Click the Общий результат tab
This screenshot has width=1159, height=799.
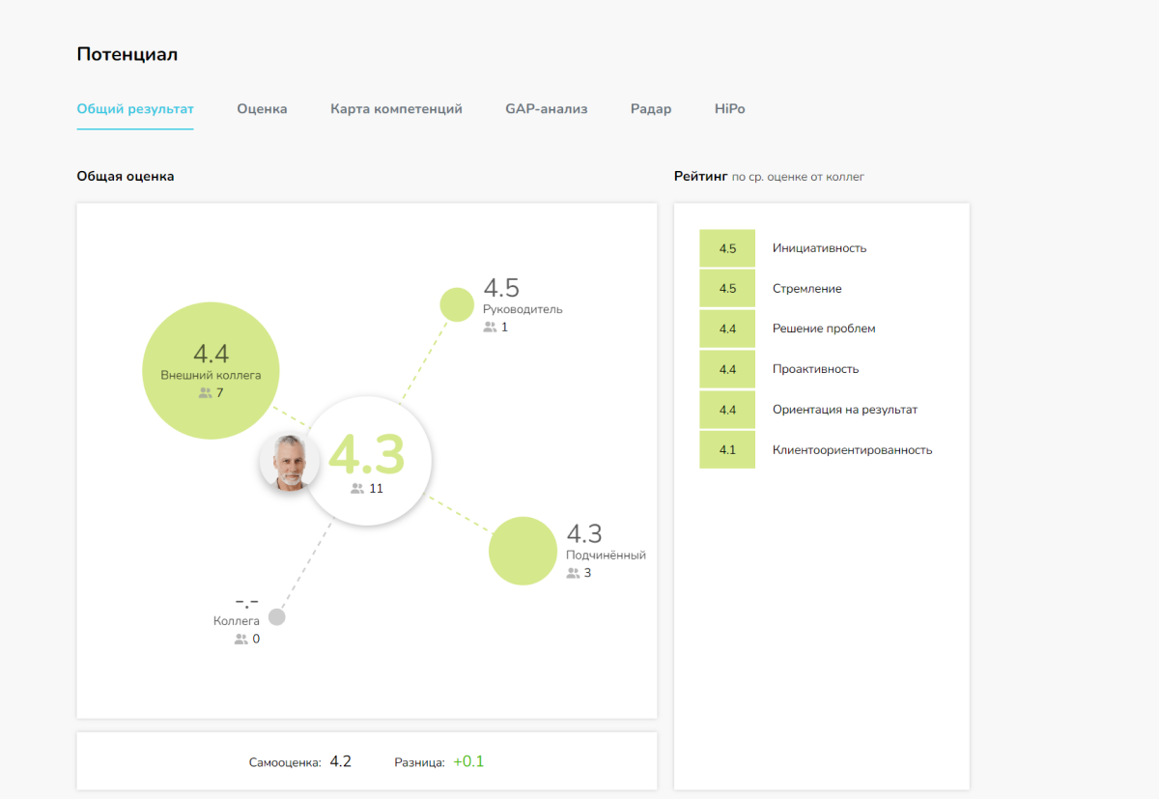coord(135,109)
